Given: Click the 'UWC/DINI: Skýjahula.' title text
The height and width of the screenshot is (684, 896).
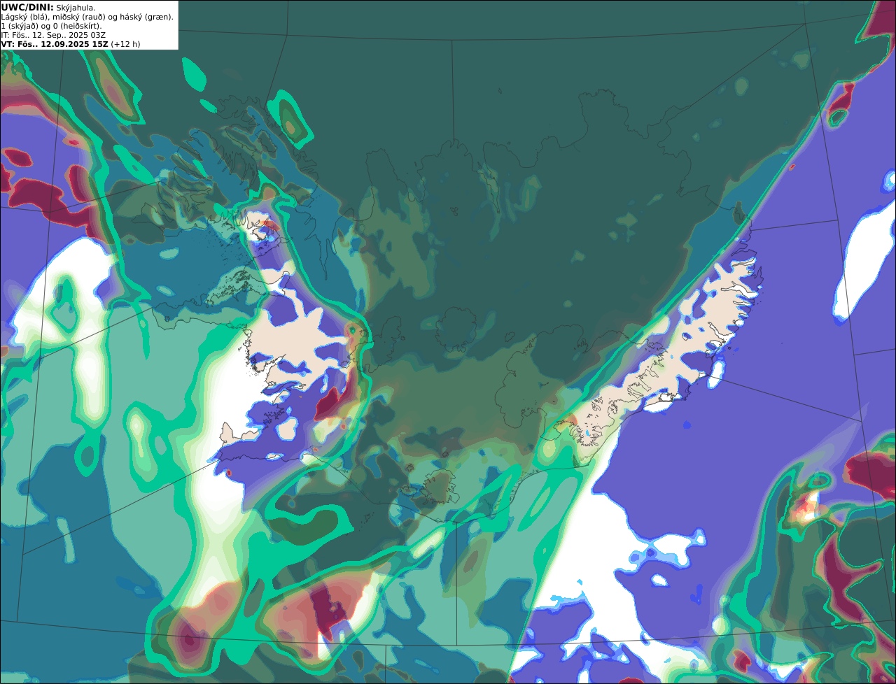Looking at the screenshot, I should (48, 7).
